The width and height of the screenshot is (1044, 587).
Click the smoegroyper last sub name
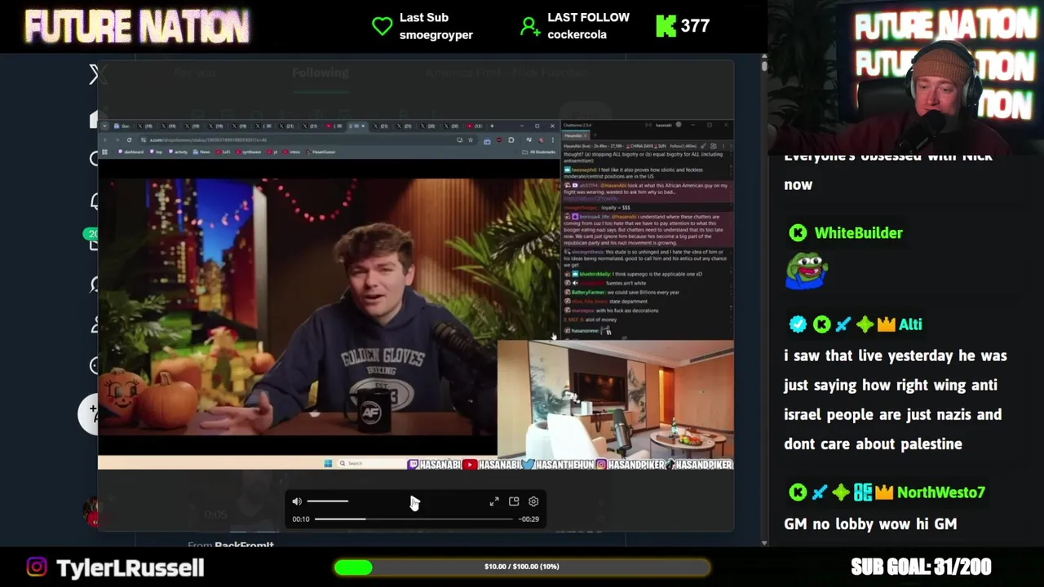436,35
